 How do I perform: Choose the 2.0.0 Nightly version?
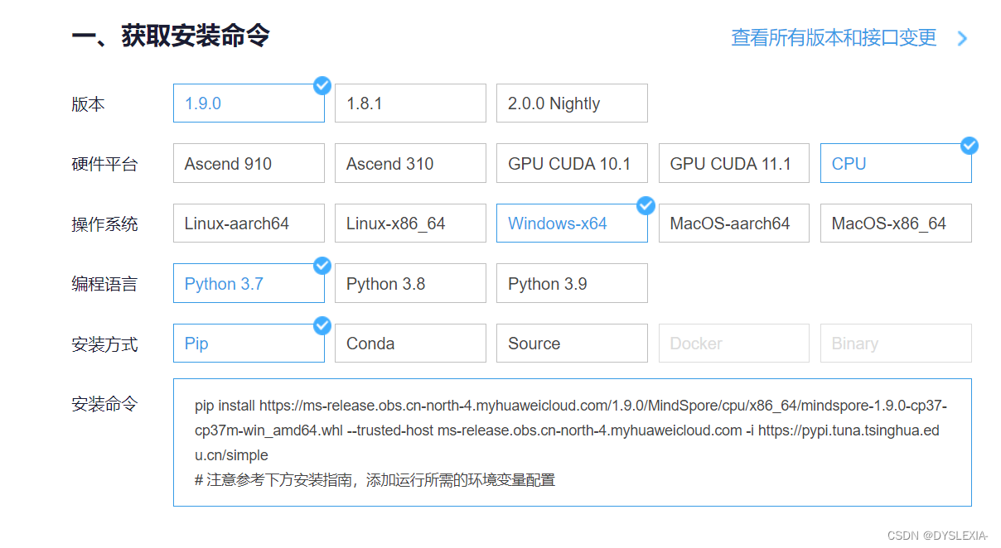(x=571, y=103)
